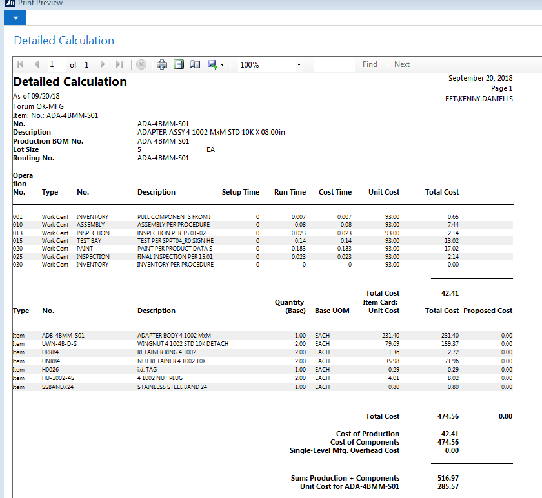Image resolution: width=542 pixels, height=498 pixels.
Task: Click the Find link
Action: coord(370,64)
